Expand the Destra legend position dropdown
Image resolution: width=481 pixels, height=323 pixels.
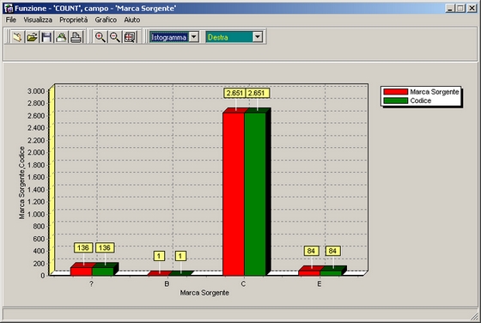pyautogui.click(x=258, y=37)
